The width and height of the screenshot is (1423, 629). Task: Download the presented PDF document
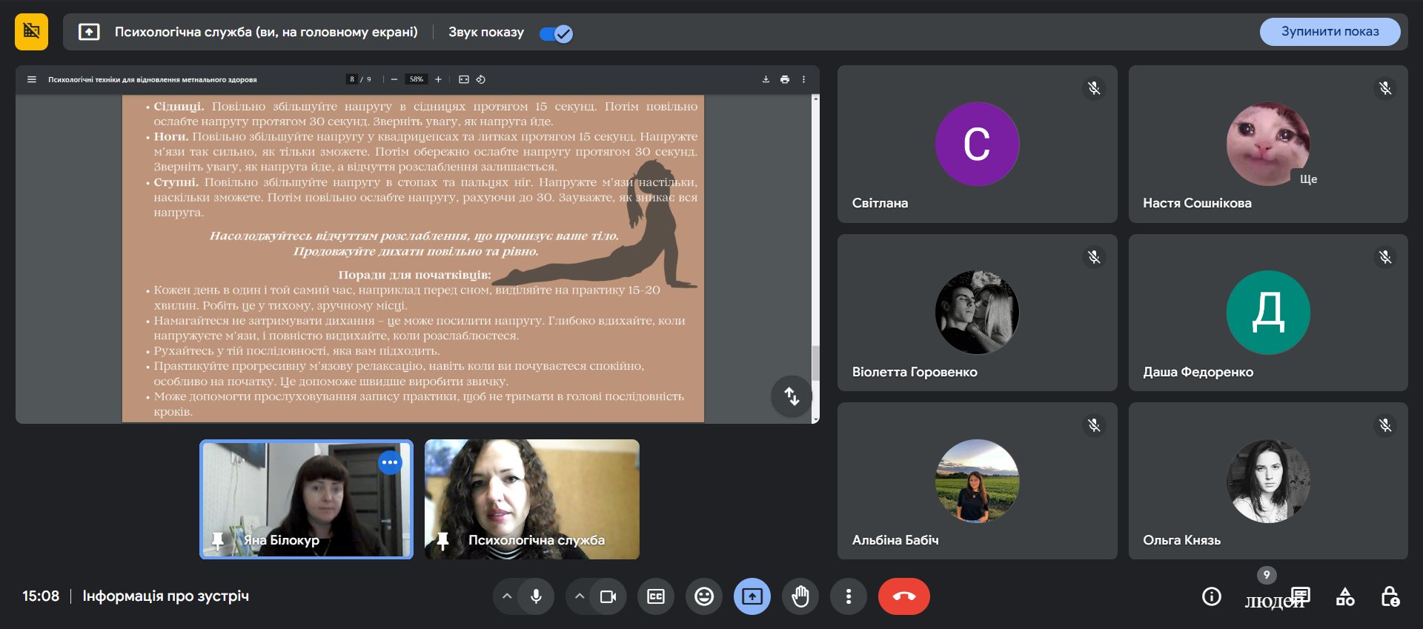tap(766, 79)
